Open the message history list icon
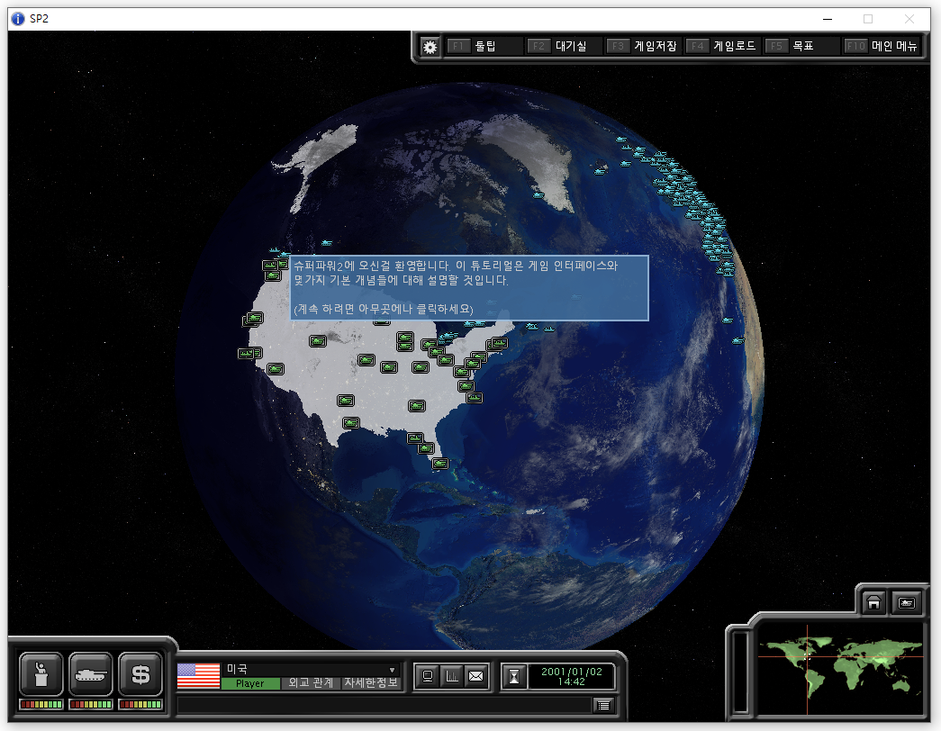The image size is (941, 731). point(603,705)
